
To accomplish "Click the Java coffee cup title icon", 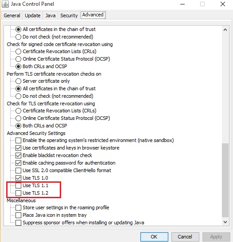I will 5,4.
